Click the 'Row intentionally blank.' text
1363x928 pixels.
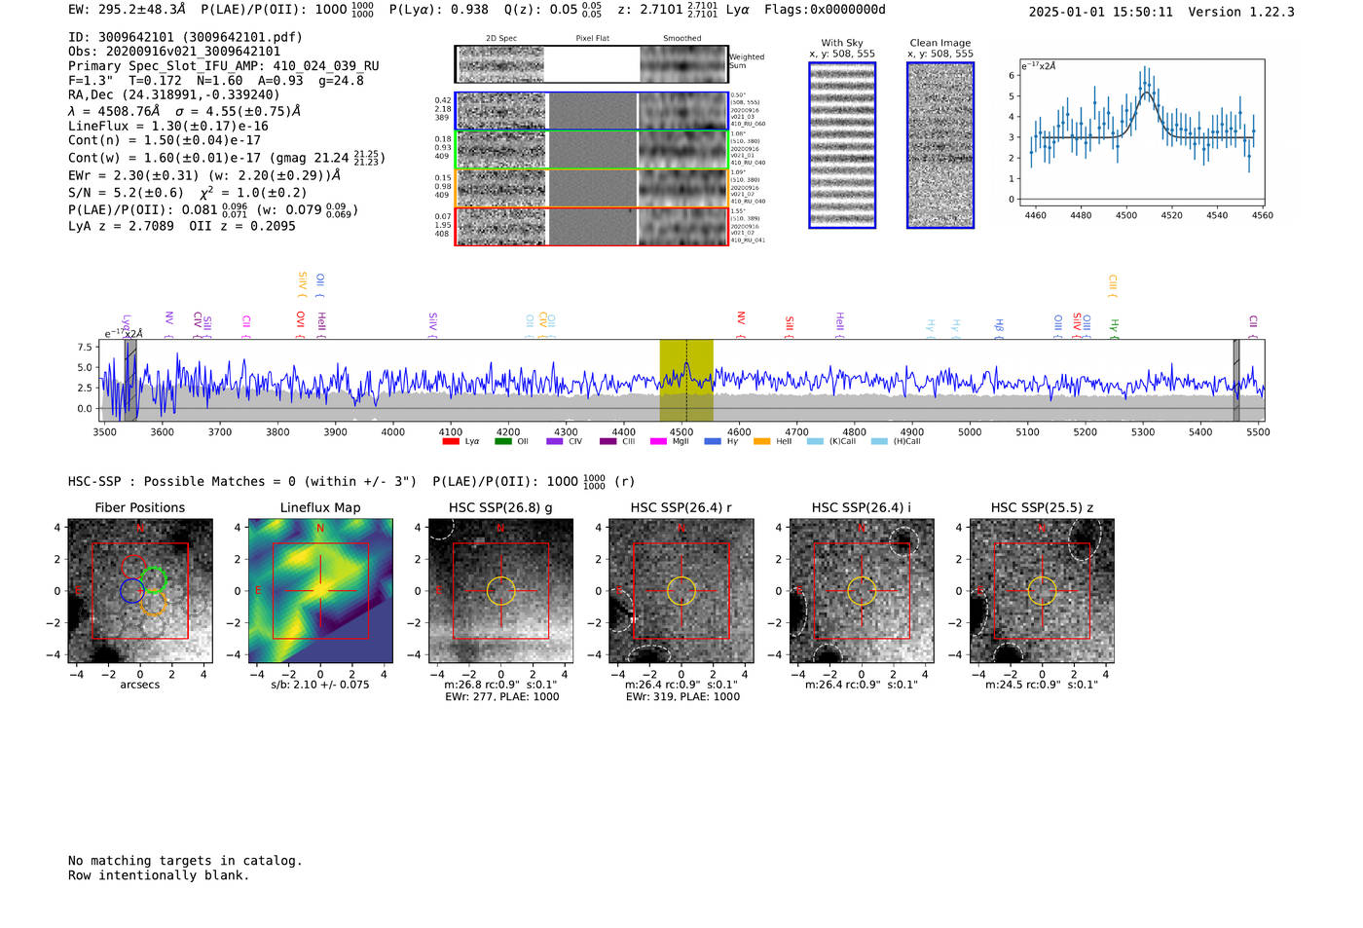pyautogui.click(x=159, y=875)
